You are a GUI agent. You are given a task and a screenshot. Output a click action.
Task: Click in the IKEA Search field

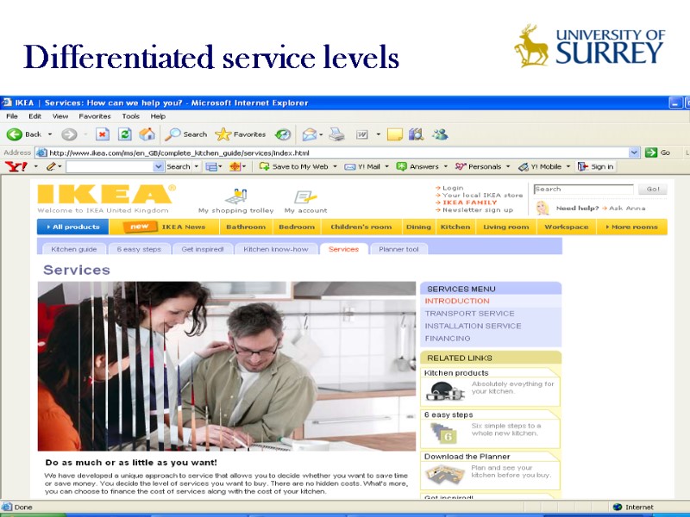(583, 189)
